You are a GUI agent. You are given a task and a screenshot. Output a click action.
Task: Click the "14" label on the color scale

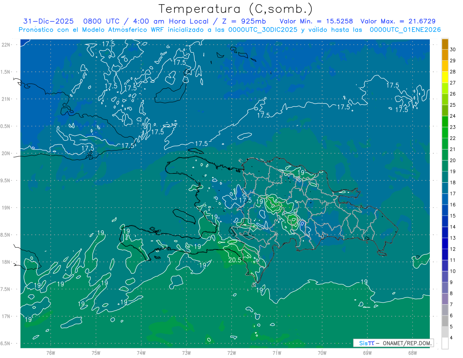pos(453,227)
